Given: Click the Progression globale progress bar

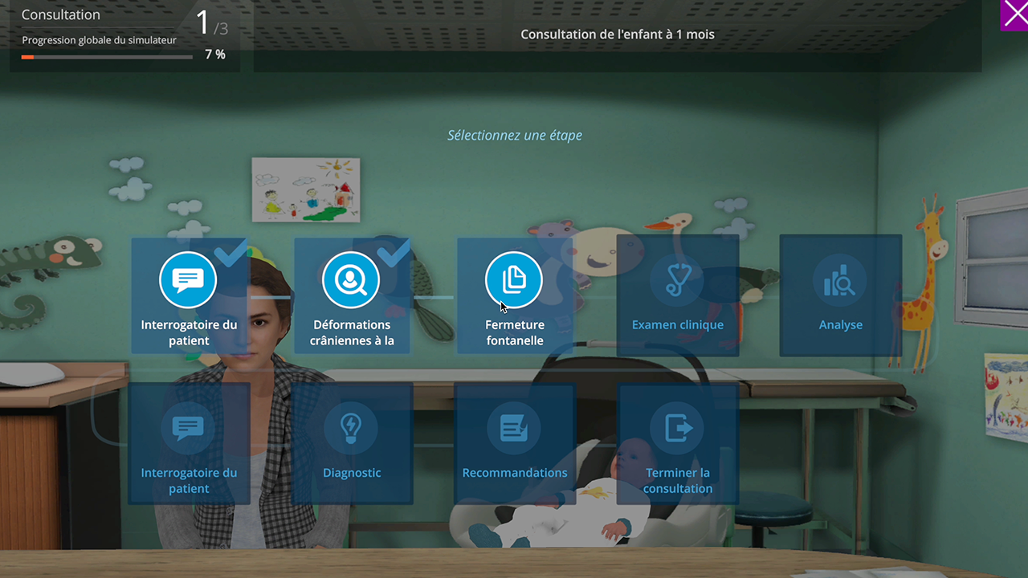Looking at the screenshot, I should pos(107,57).
